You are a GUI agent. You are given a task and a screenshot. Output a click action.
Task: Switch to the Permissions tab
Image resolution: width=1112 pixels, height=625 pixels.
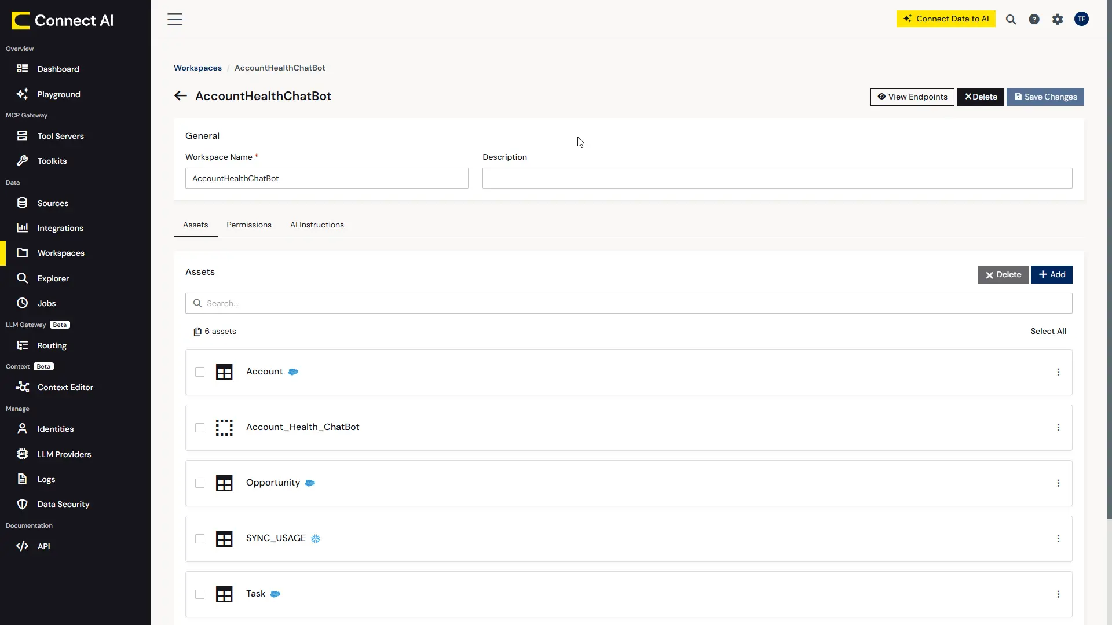pyautogui.click(x=249, y=225)
